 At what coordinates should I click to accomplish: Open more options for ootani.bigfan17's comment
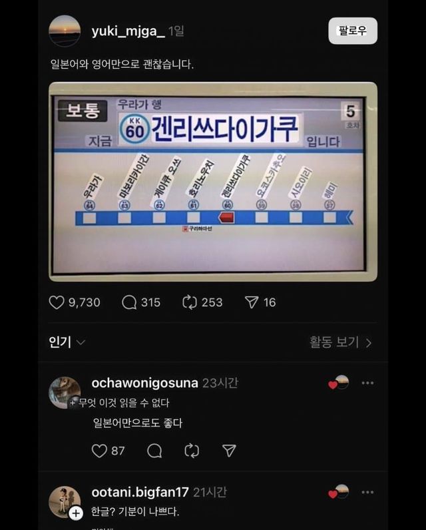367,492
